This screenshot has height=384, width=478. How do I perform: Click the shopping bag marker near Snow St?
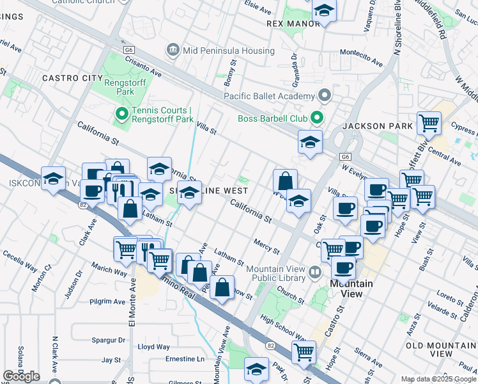222,289
